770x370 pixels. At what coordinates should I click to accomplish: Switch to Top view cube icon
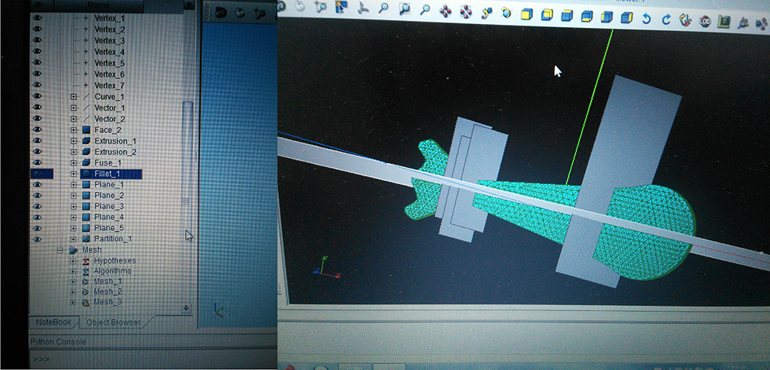pos(567,16)
